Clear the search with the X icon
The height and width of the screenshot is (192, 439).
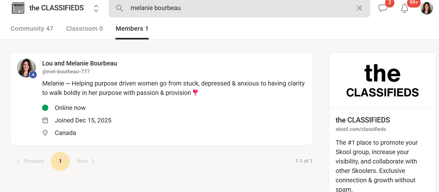coord(360,8)
